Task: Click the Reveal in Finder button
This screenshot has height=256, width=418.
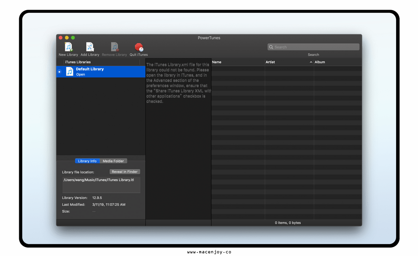Action: tap(125, 172)
